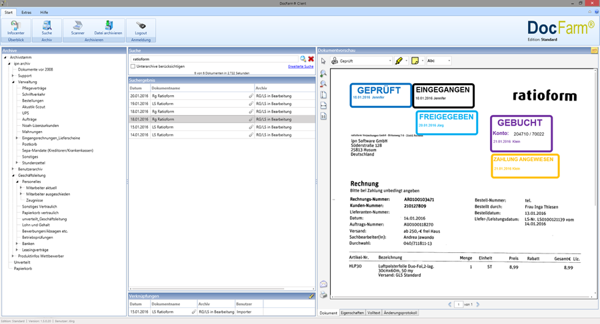The width and height of the screenshot is (600, 324).
Task: Open the Geprüft stamp dropdown
Action: click(x=390, y=61)
